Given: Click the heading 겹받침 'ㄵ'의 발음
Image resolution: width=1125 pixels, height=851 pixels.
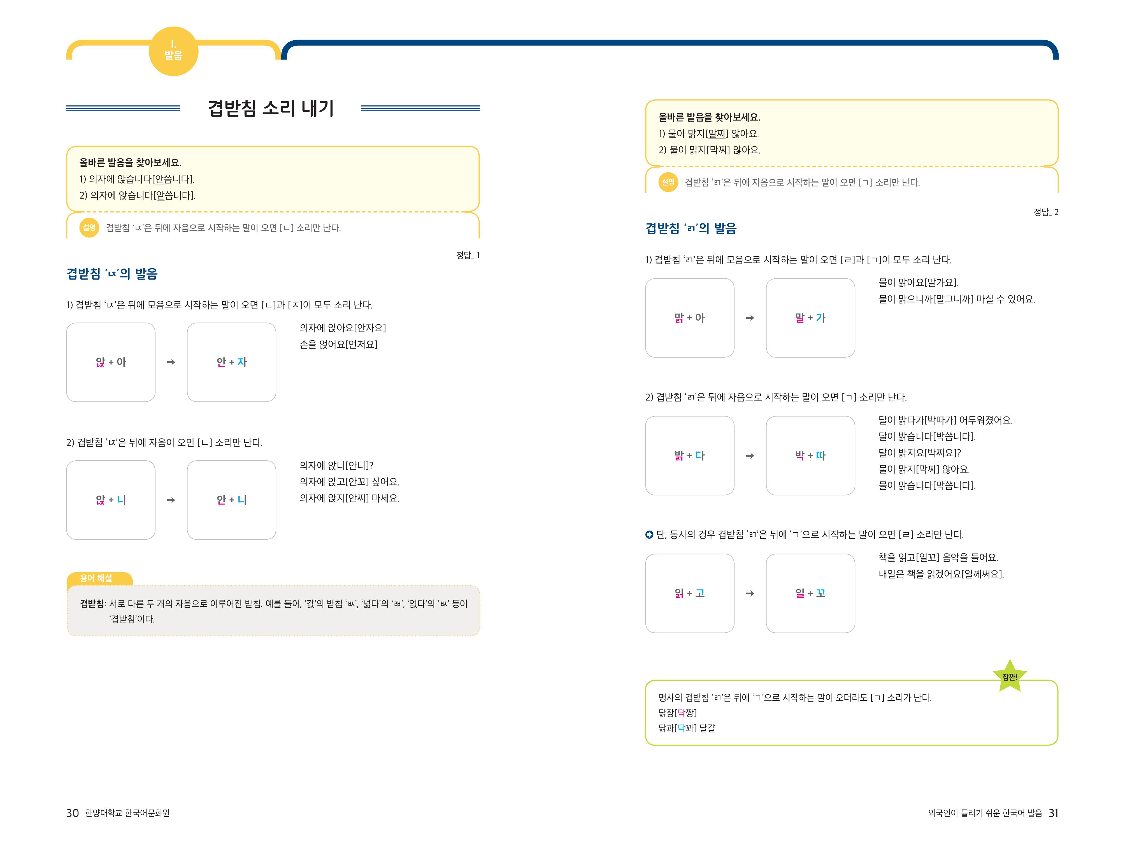Looking at the screenshot, I should pos(112,274).
